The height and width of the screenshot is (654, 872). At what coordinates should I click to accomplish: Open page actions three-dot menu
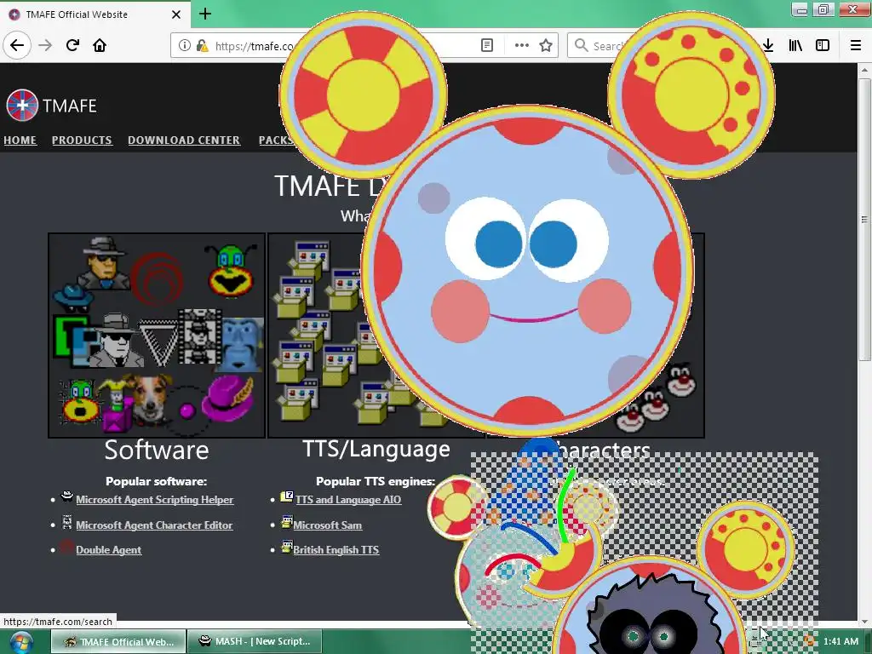(x=522, y=45)
